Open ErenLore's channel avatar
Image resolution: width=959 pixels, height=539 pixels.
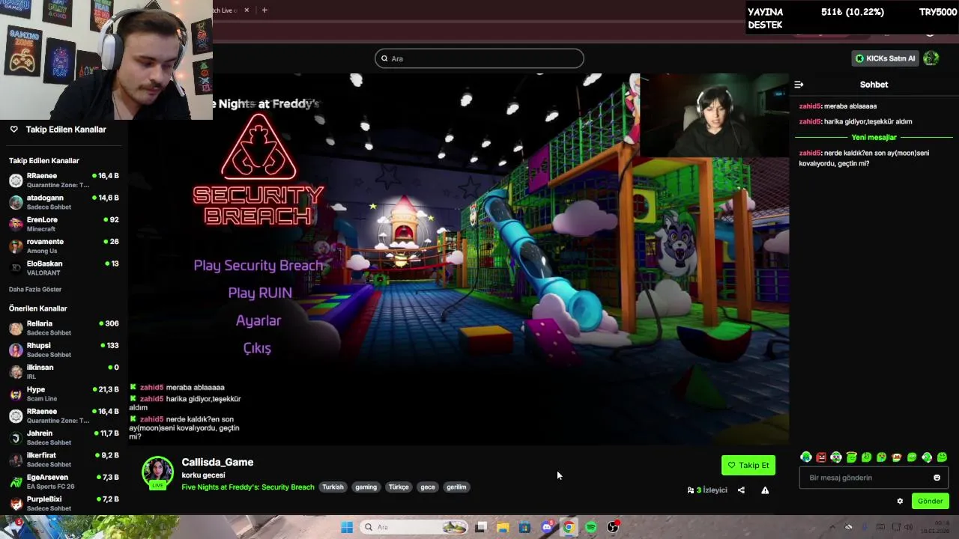[x=16, y=224]
